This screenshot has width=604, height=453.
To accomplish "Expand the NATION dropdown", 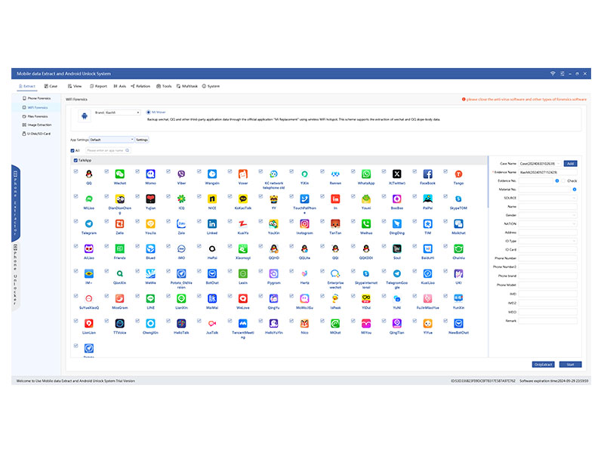I will coord(548,223).
